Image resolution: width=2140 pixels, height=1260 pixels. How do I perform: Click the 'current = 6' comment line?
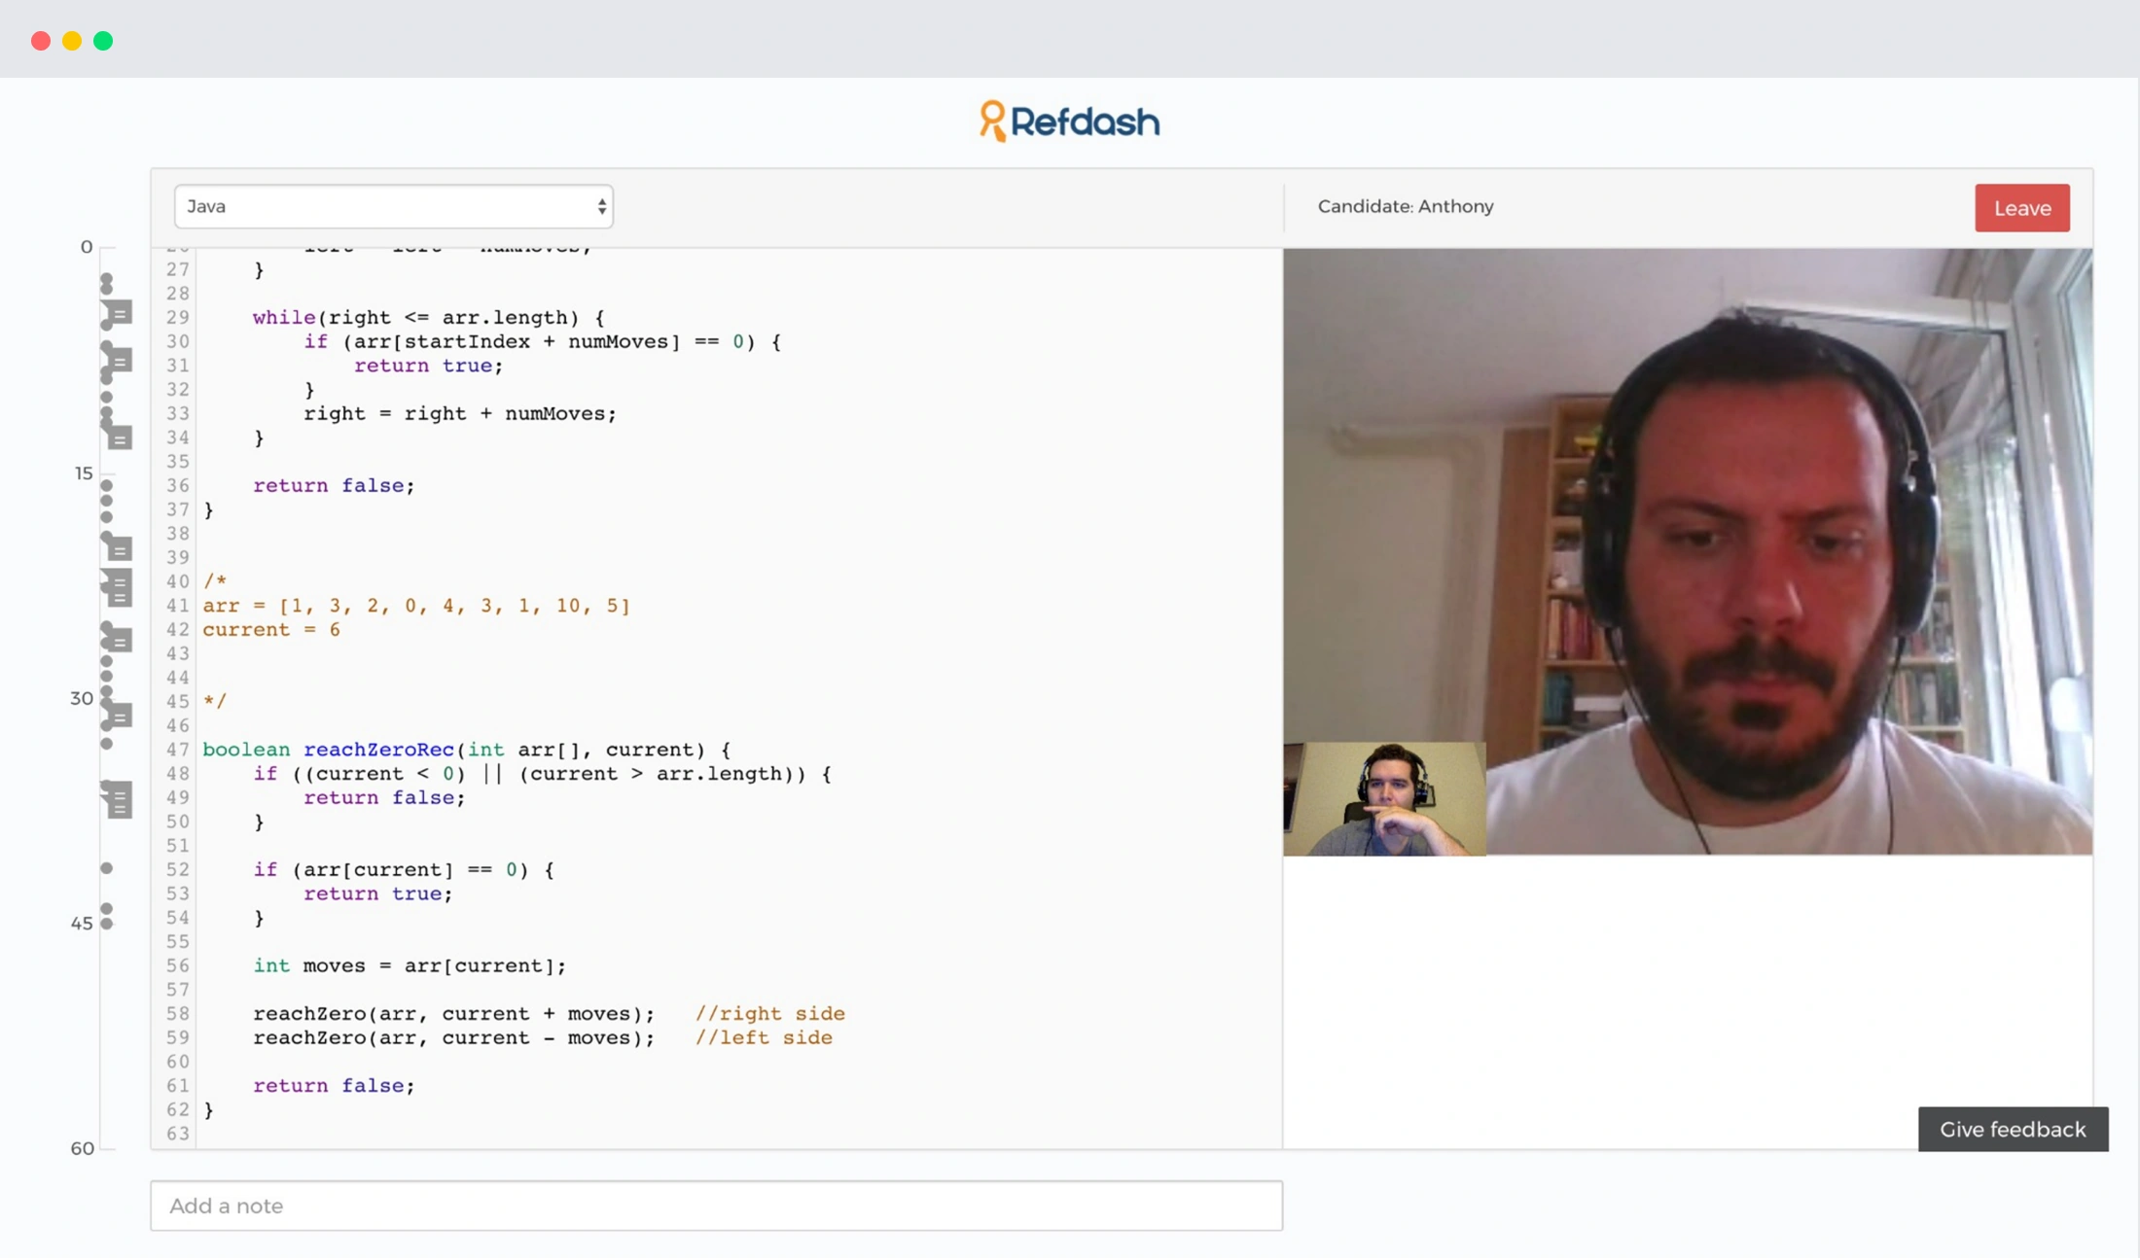(271, 630)
